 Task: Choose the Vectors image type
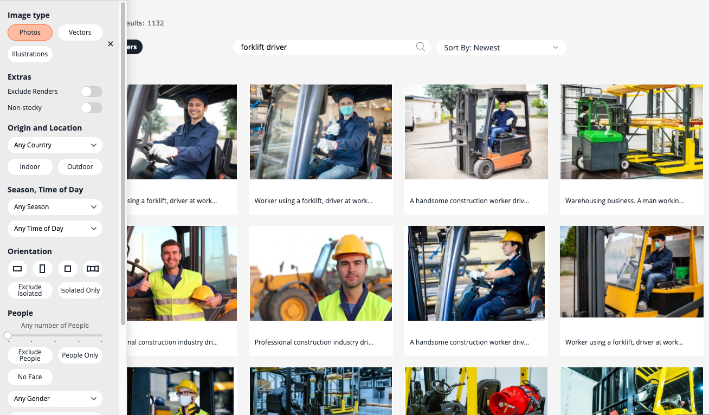click(x=80, y=33)
